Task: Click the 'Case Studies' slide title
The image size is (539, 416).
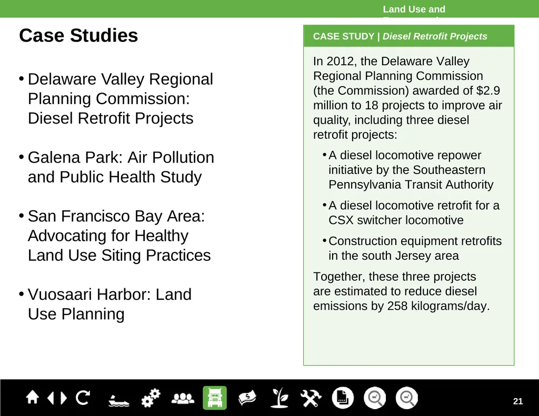Action: 78,35
